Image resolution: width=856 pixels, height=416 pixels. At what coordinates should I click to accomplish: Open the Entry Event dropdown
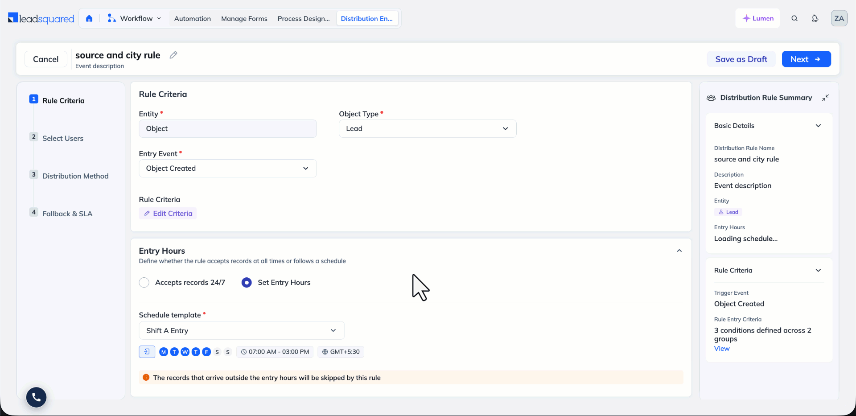228,168
